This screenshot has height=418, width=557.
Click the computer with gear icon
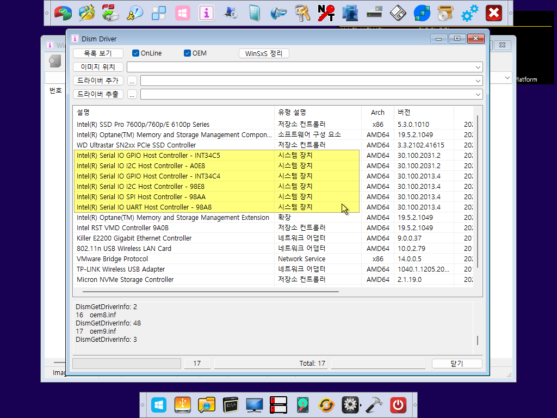pos(231,13)
